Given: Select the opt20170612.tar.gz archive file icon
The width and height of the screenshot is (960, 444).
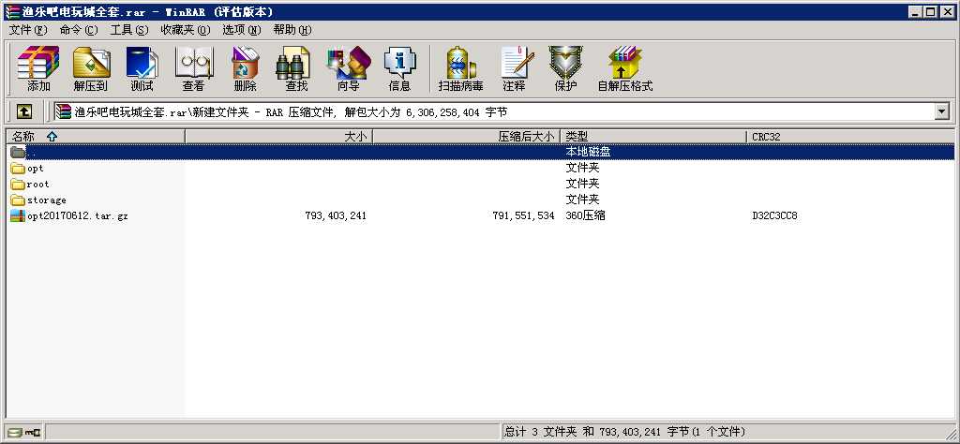Looking at the screenshot, I should click(x=18, y=215).
